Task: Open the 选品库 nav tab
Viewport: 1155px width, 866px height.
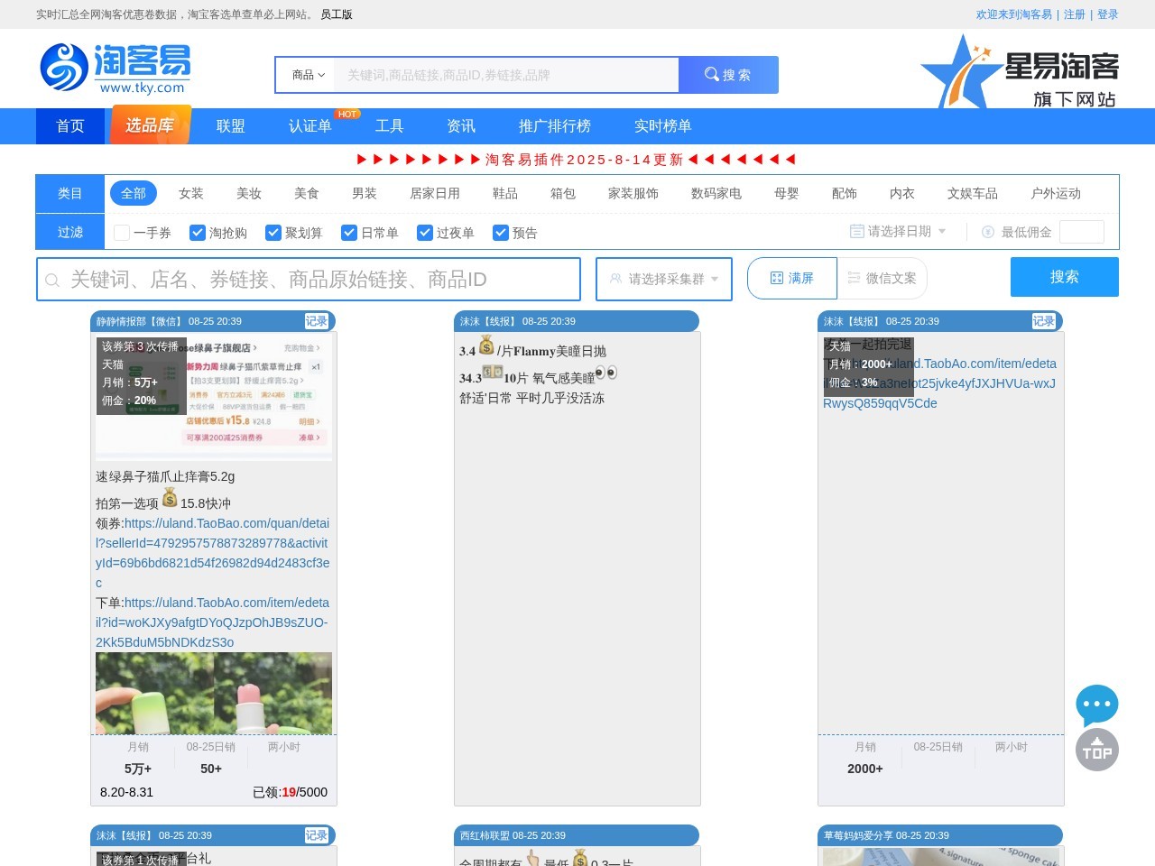Action: [150, 125]
